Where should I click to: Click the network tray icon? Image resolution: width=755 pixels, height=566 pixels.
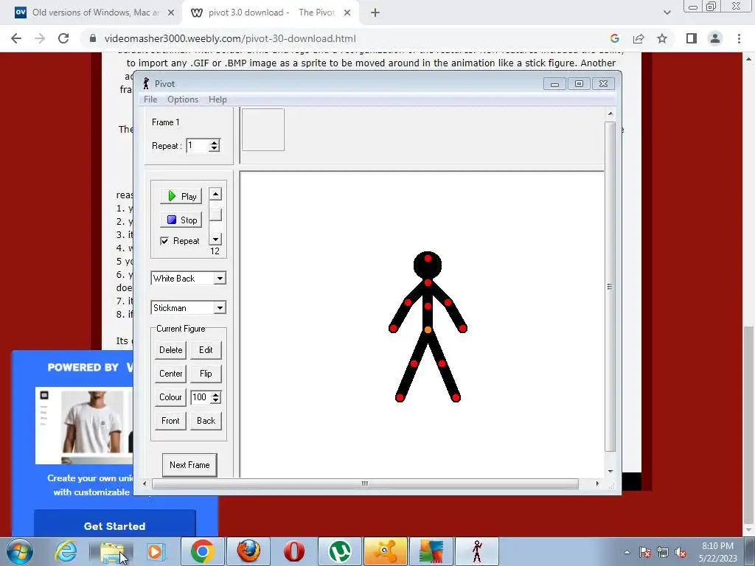click(663, 552)
